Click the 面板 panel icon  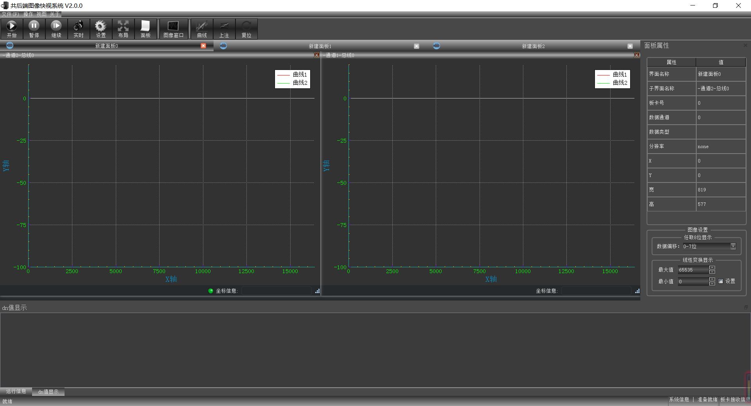click(x=146, y=29)
